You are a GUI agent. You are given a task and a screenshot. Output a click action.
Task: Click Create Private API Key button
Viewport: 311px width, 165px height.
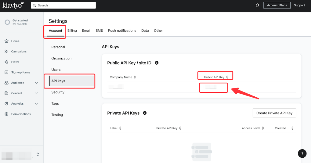pos(274,113)
